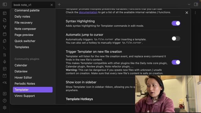Image resolution: width=201 pixels, height=113 pixels.
Task: Toggle the right sidebar panel icon
Action: pos(196,4)
